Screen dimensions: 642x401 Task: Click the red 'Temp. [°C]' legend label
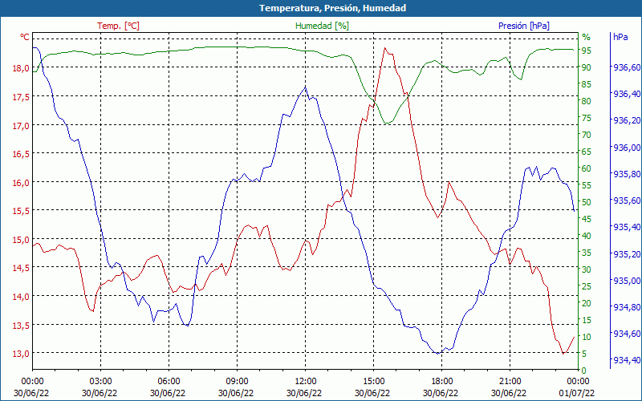point(118,26)
